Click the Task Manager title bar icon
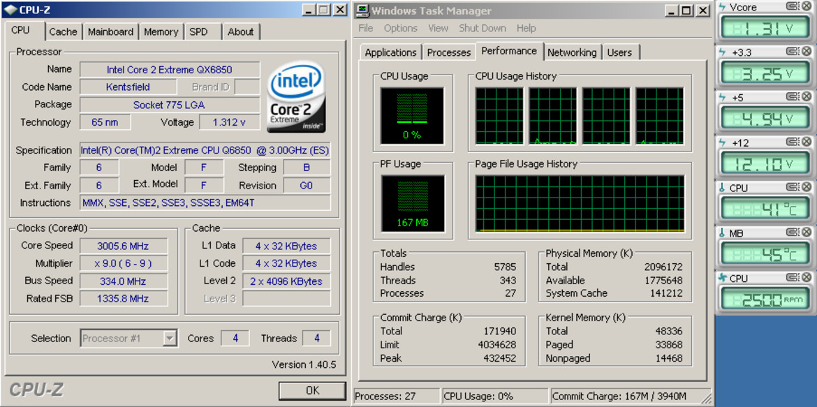This screenshot has width=817, height=407. tap(362, 10)
